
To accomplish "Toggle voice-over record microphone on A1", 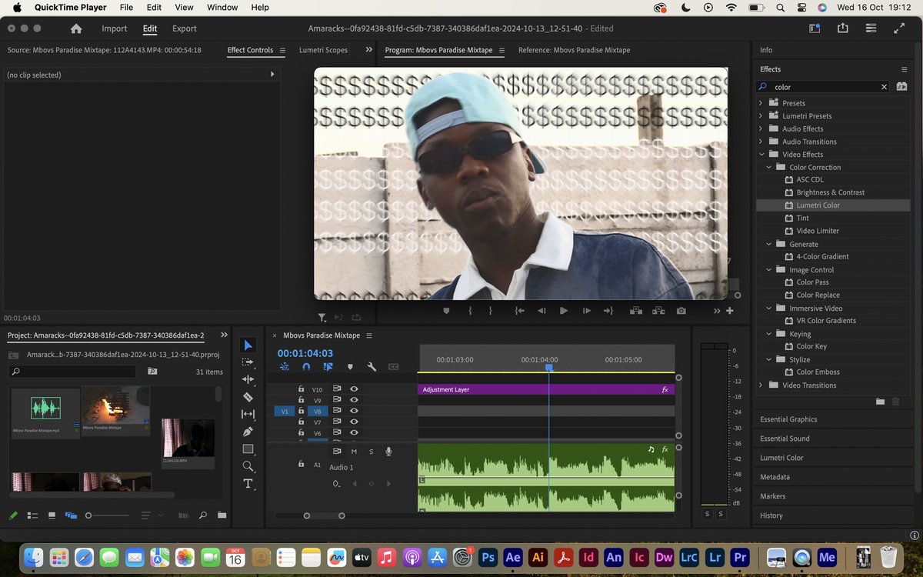I will 388,452.
